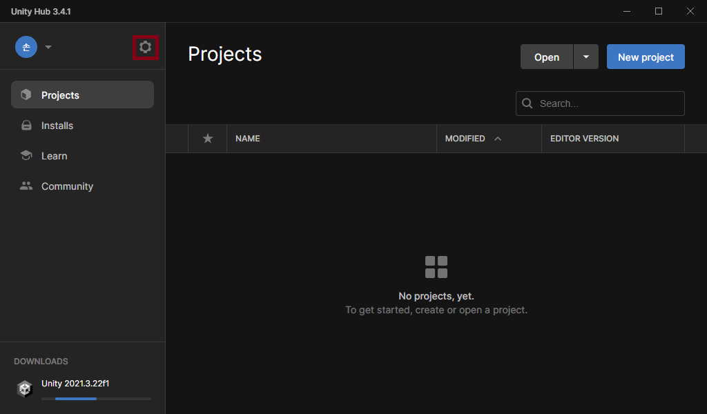This screenshot has height=414, width=707.
Task: Expand the Open button dropdown arrow
Action: (x=586, y=57)
